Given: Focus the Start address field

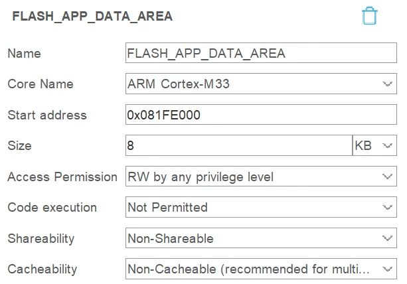Looking at the screenshot, I should (261, 115).
